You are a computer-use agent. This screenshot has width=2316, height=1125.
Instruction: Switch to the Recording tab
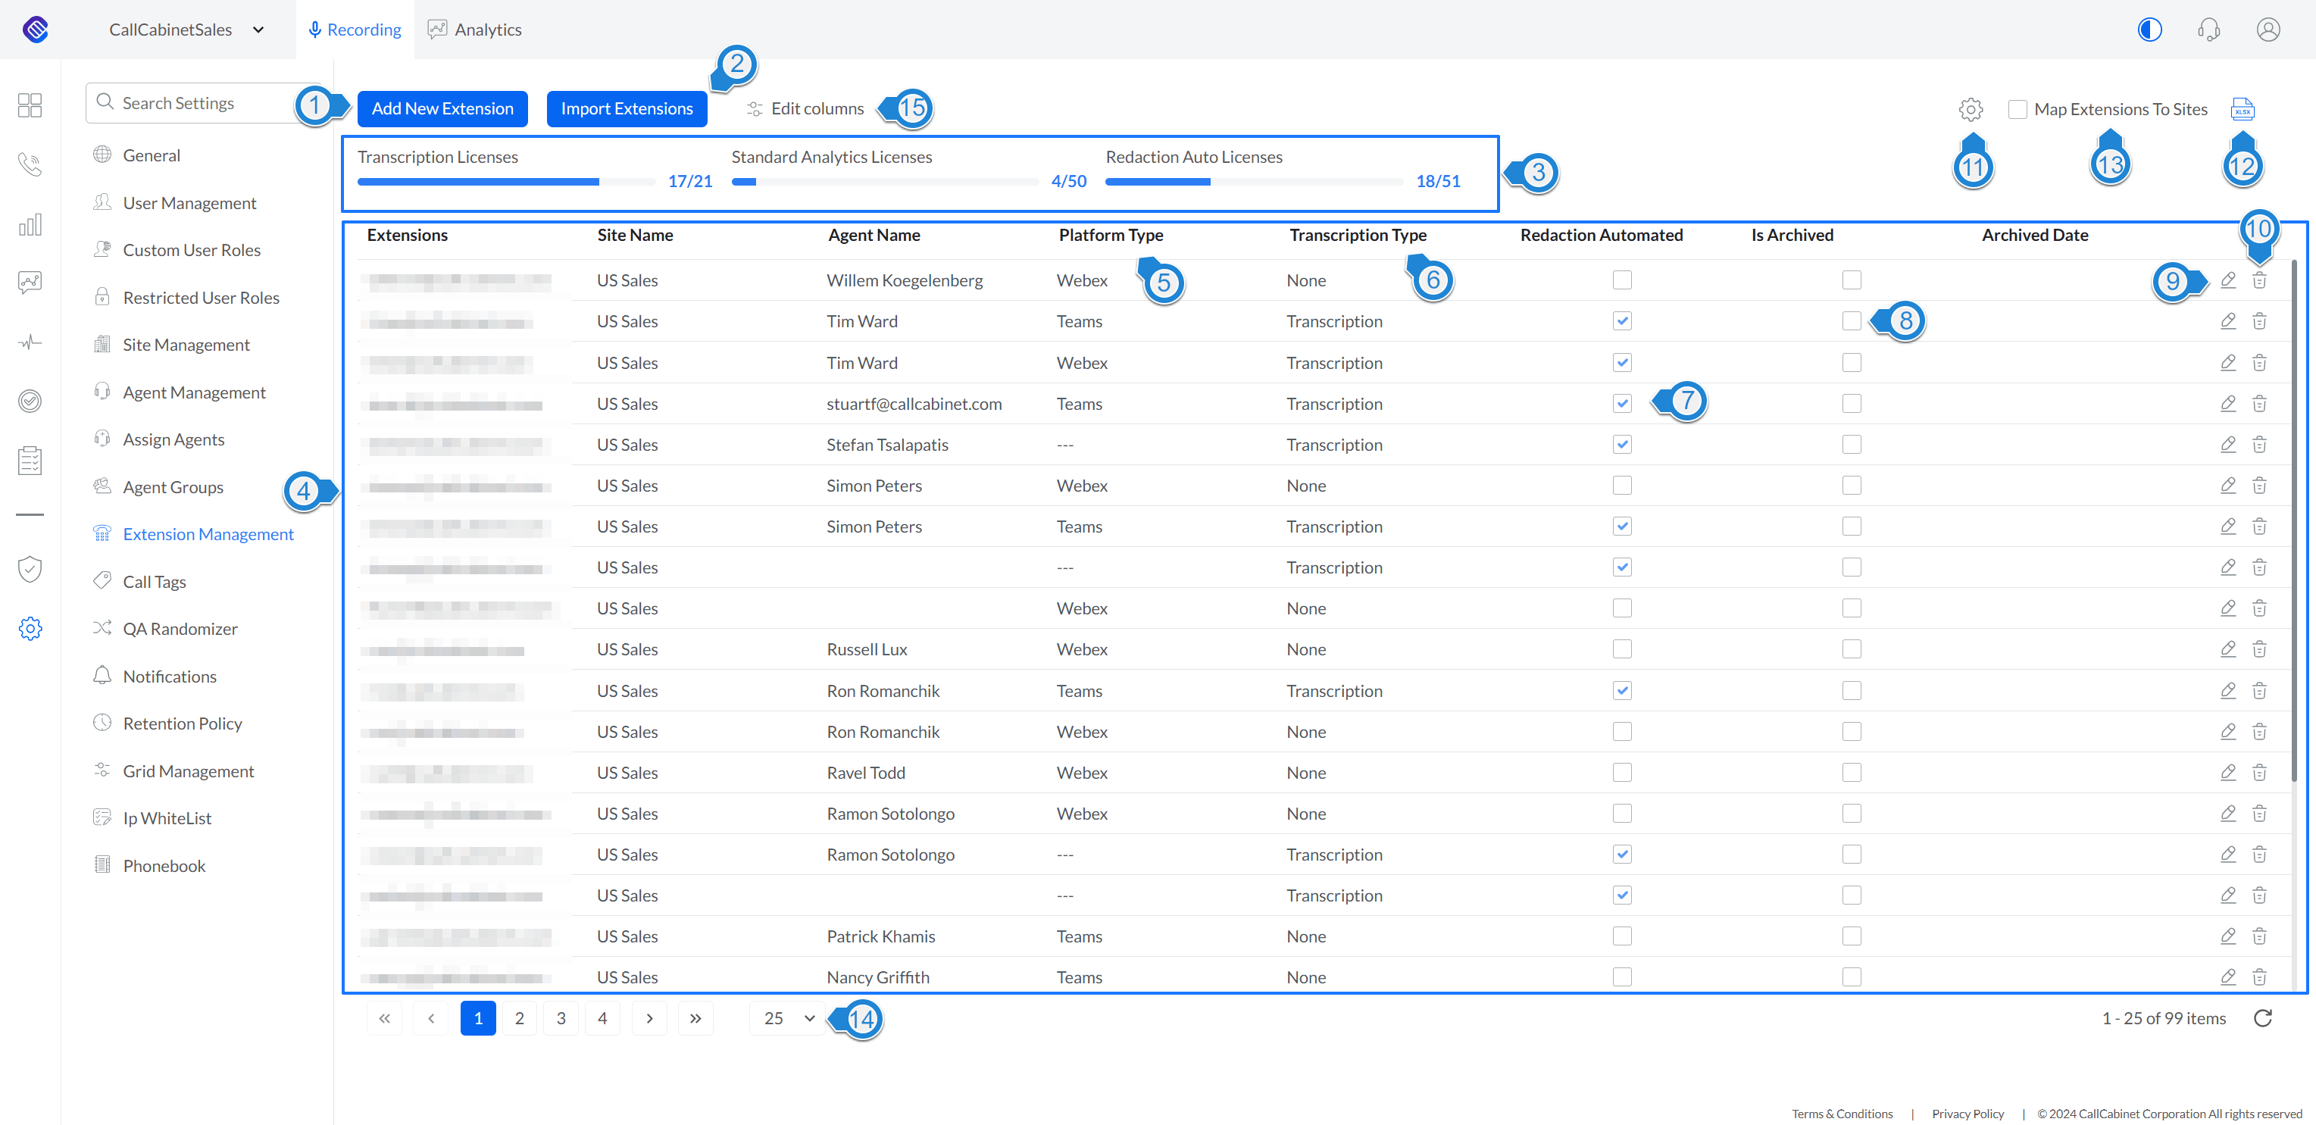(355, 30)
